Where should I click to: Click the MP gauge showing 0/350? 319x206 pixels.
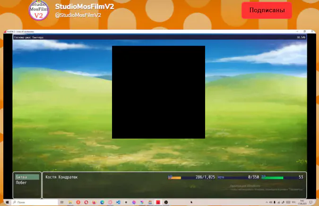(x=238, y=177)
